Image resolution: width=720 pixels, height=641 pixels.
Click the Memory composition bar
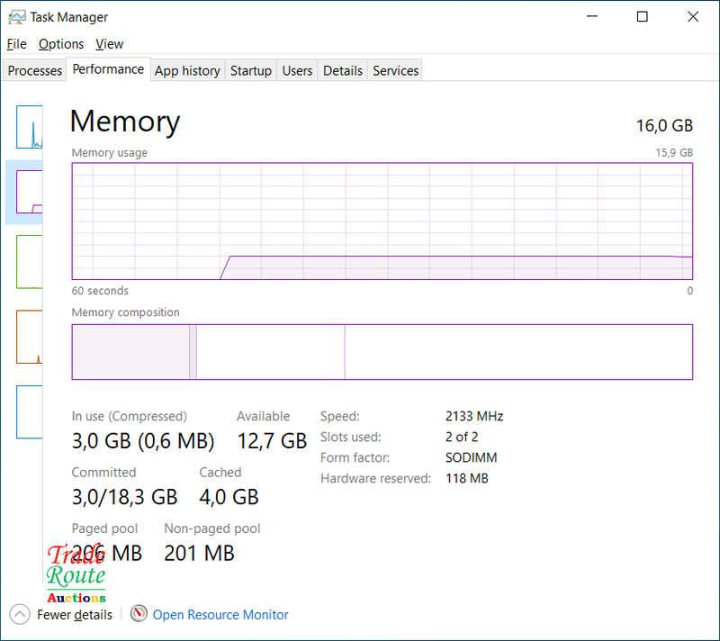pos(382,352)
